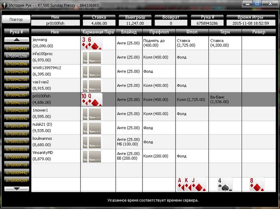Pick hand 6758910016

coord(17,149)
